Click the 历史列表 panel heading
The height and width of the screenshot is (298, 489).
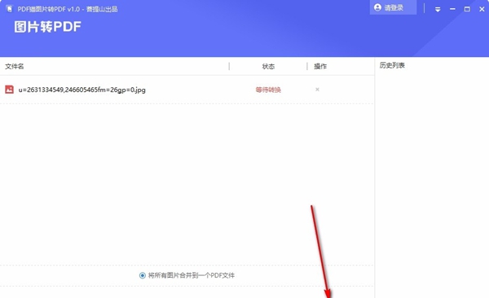tap(392, 65)
